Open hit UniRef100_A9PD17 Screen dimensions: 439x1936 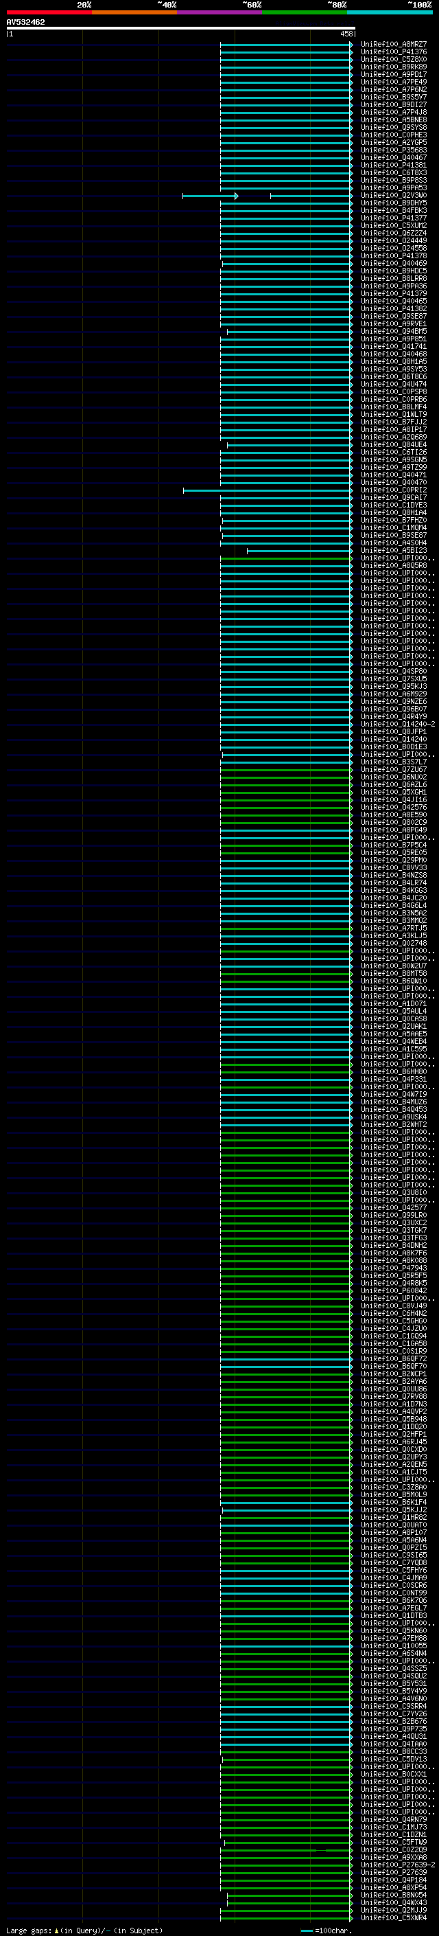[393, 74]
